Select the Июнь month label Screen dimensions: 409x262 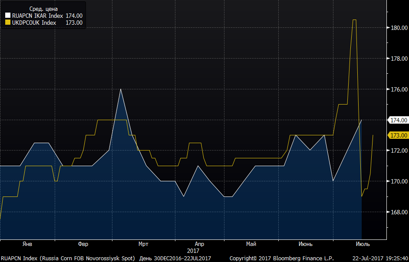pos(305,244)
